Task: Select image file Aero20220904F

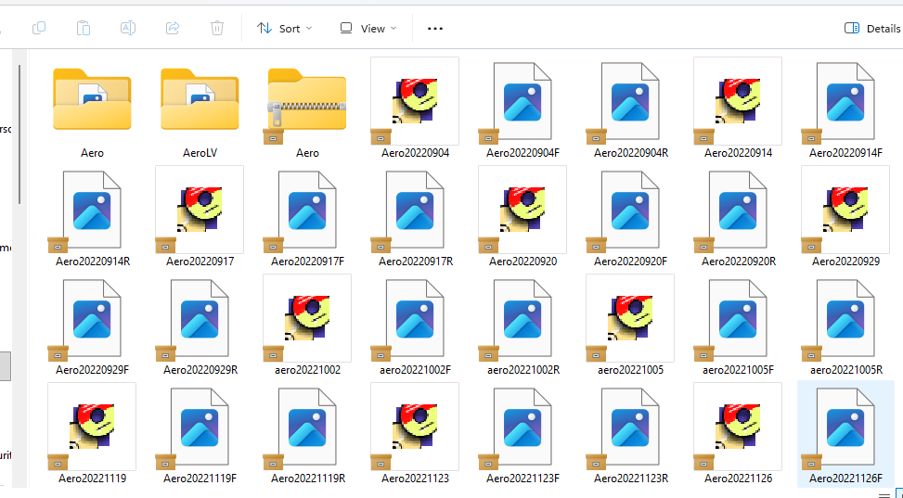Action: pyautogui.click(x=522, y=109)
